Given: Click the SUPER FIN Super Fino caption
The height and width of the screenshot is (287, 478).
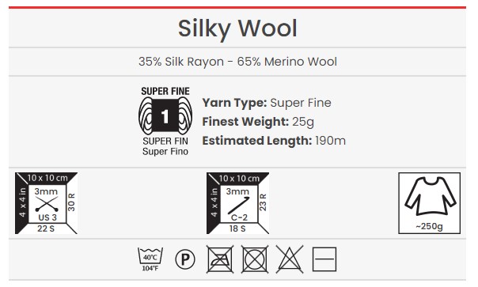Looking at the screenshot, I should (165, 146).
